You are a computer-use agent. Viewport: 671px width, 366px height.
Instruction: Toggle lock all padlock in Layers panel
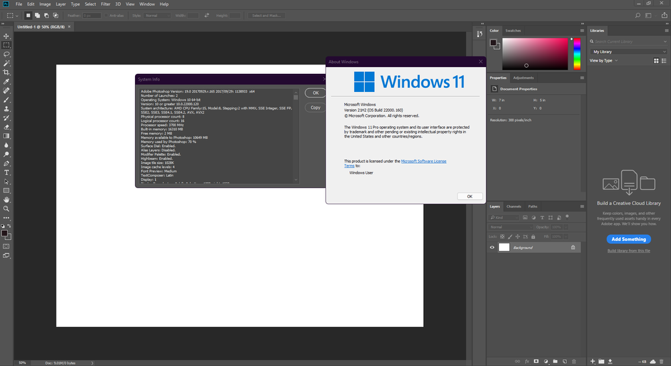(533, 236)
